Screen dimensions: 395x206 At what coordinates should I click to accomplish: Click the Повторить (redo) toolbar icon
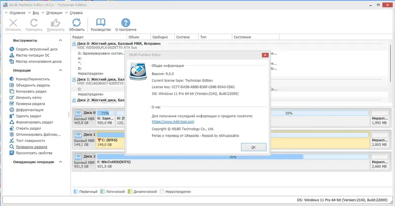(x=34, y=23)
